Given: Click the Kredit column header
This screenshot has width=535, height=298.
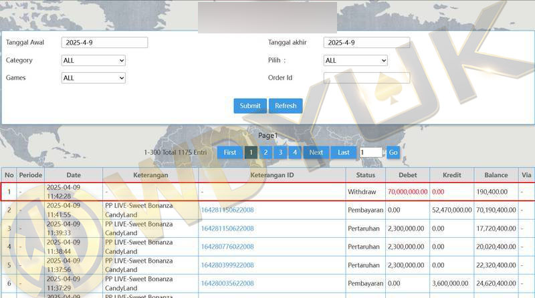Looking at the screenshot, I should (452, 175).
